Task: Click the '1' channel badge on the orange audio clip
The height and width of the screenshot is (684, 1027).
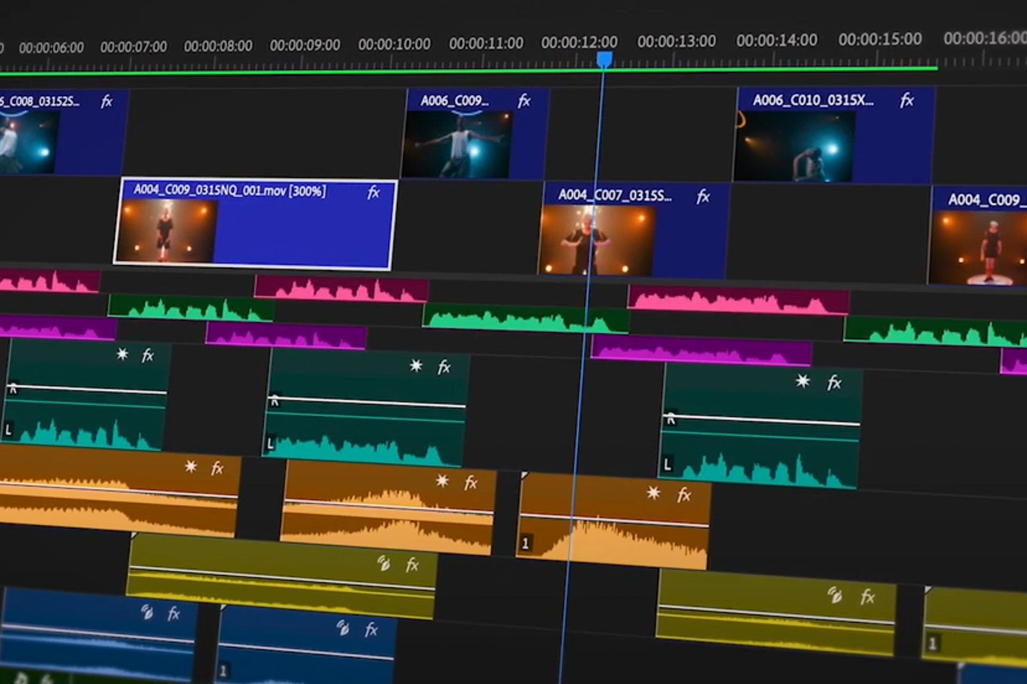Action: pos(525,543)
